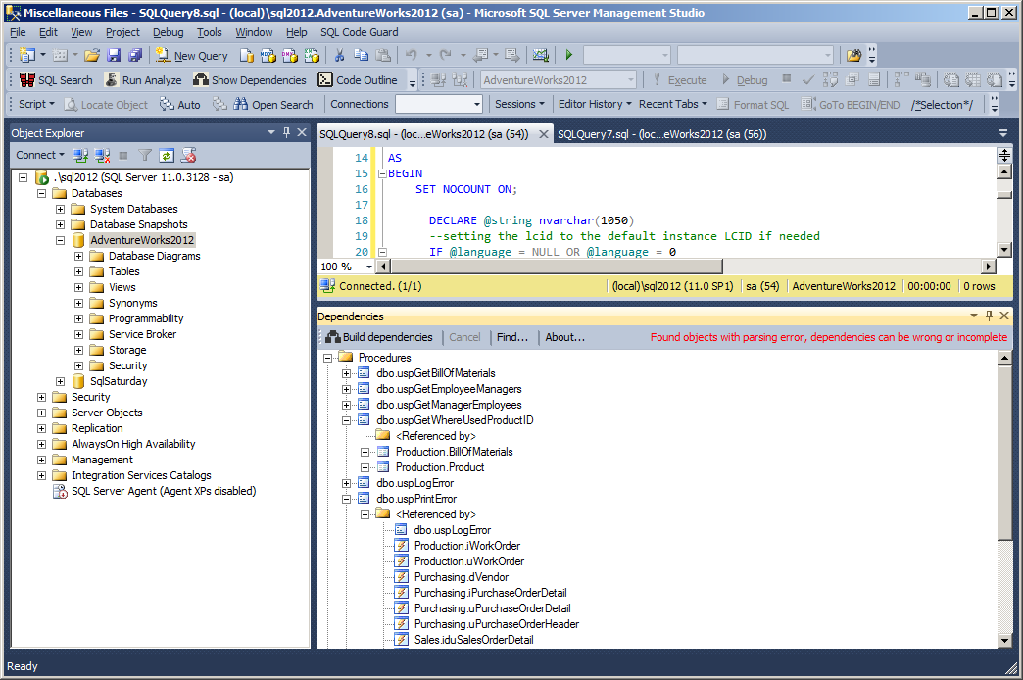Click the filter icon in Object Explorer
Viewport: 1023px width, 680px height.
tap(145, 155)
